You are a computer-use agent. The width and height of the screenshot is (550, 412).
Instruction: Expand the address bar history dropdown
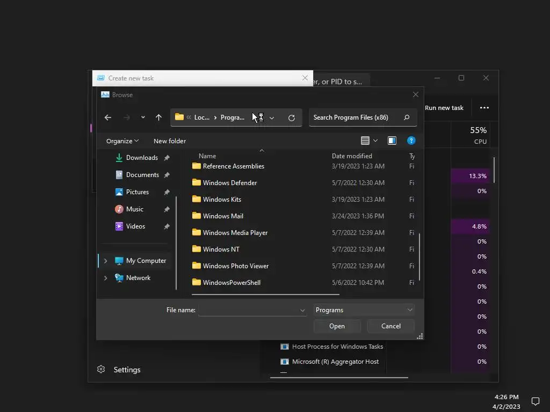[271, 117]
